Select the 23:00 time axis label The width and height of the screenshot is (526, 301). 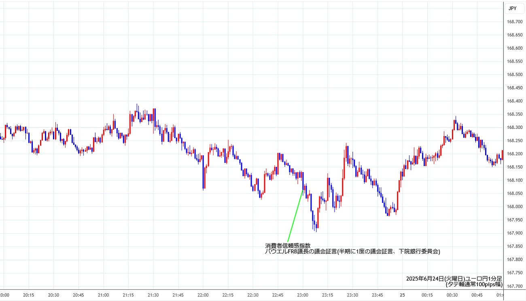click(x=303, y=295)
